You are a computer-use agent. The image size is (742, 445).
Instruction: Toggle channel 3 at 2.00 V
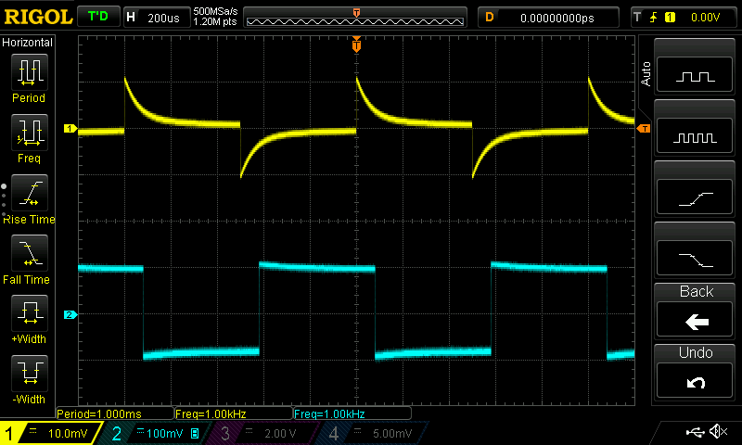pos(262,433)
